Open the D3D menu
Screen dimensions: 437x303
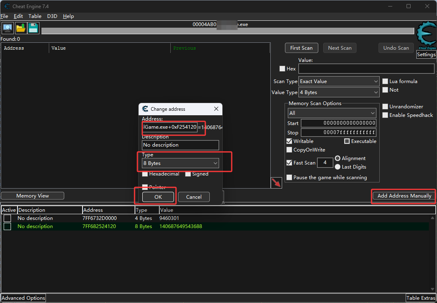pos(52,16)
